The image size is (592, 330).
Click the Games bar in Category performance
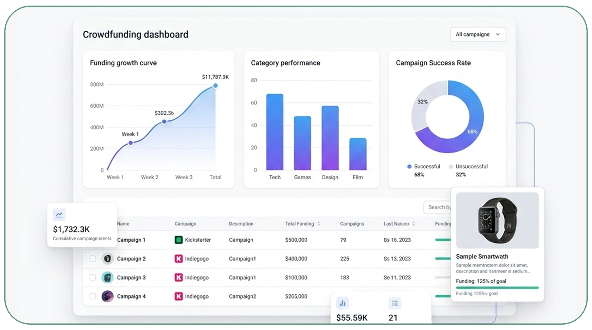coord(303,143)
